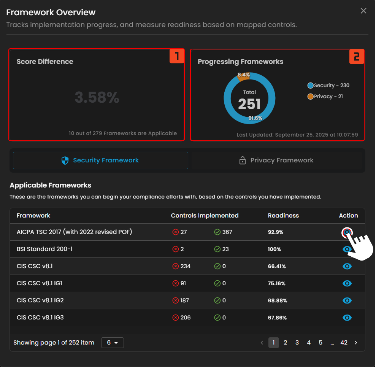This screenshot has width=376, height=367.
Task: Show CIS CSC v8.1 IG3 framework details
Action: (x=347, y=318)
